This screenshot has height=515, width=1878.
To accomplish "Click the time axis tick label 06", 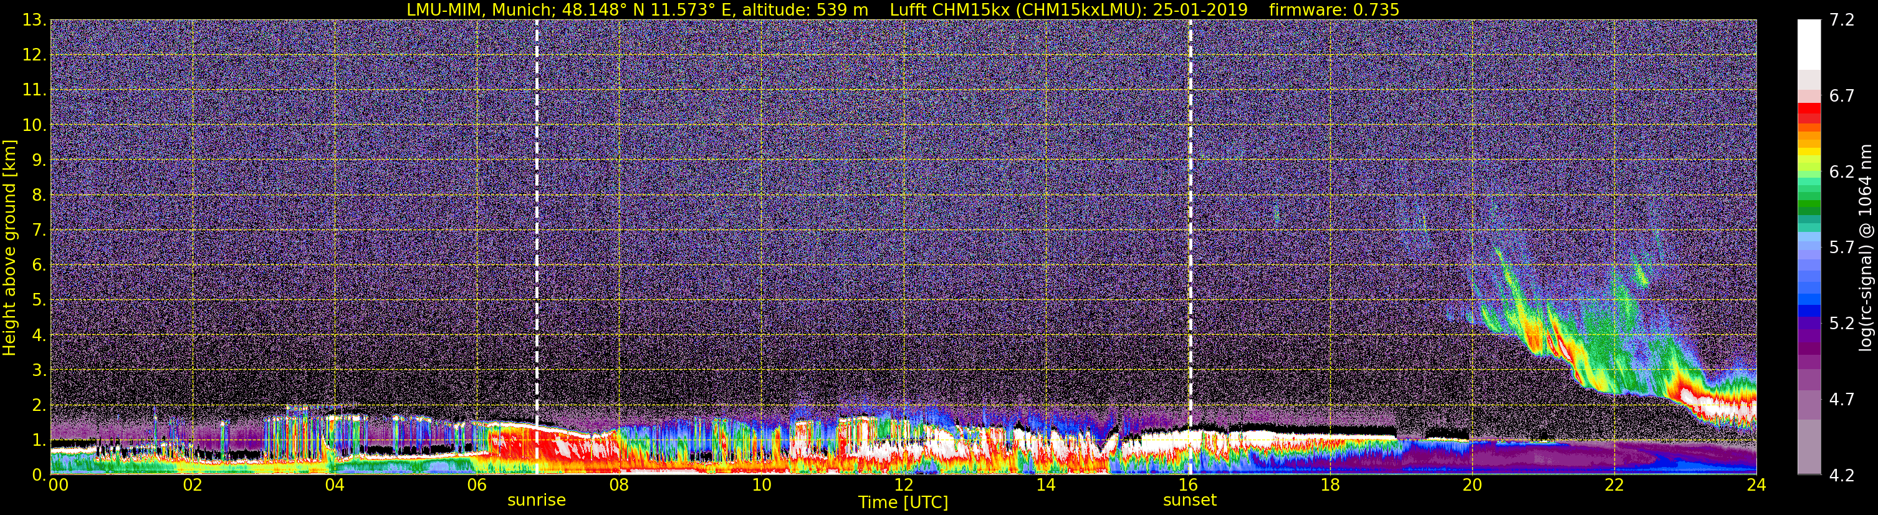I will tap(477, 485).
